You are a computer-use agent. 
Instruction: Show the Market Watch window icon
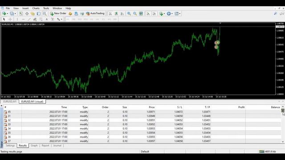[x=21, y=14]
